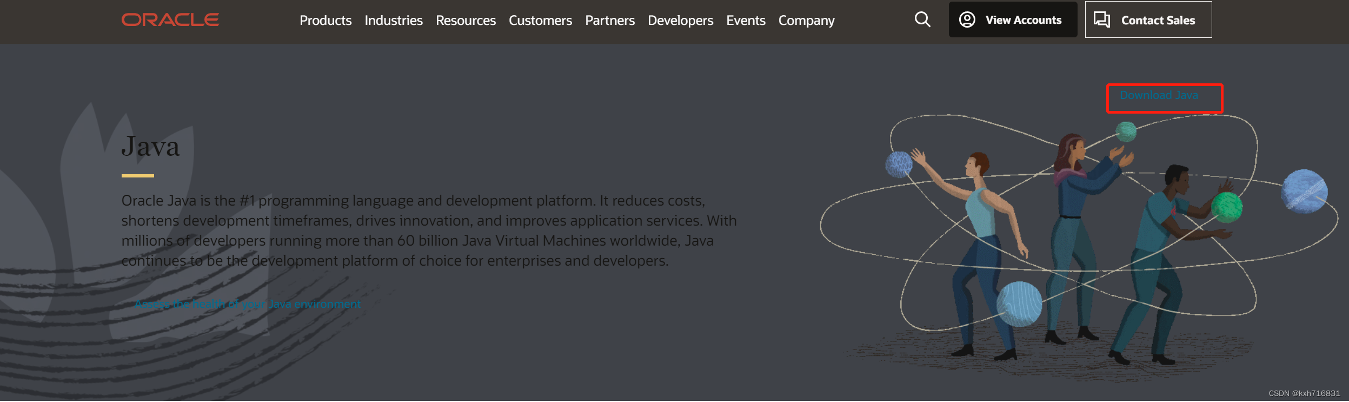Open the Developers menu
The width and height of the screenshot is (1349, 402).
click(680, 21)
